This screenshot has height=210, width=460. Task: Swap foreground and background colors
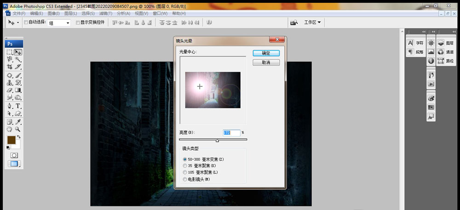point(19,137)
